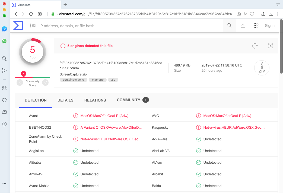The image size is (283, 193).
Task: Reanalyze the file with the refresh icon
Action: [255, 46]
